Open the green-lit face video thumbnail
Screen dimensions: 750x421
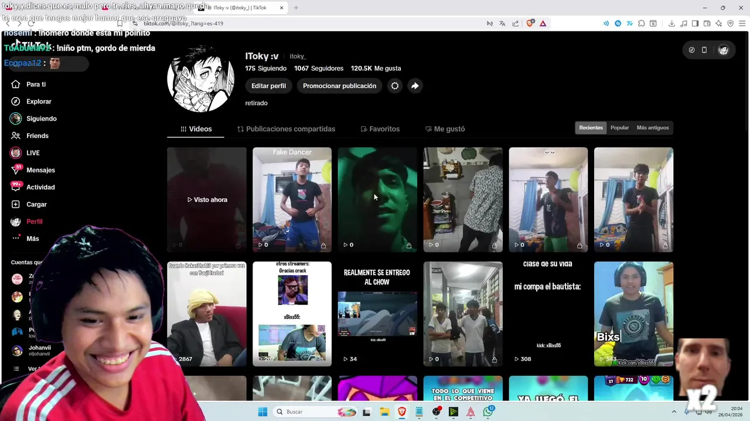(377, 199)
